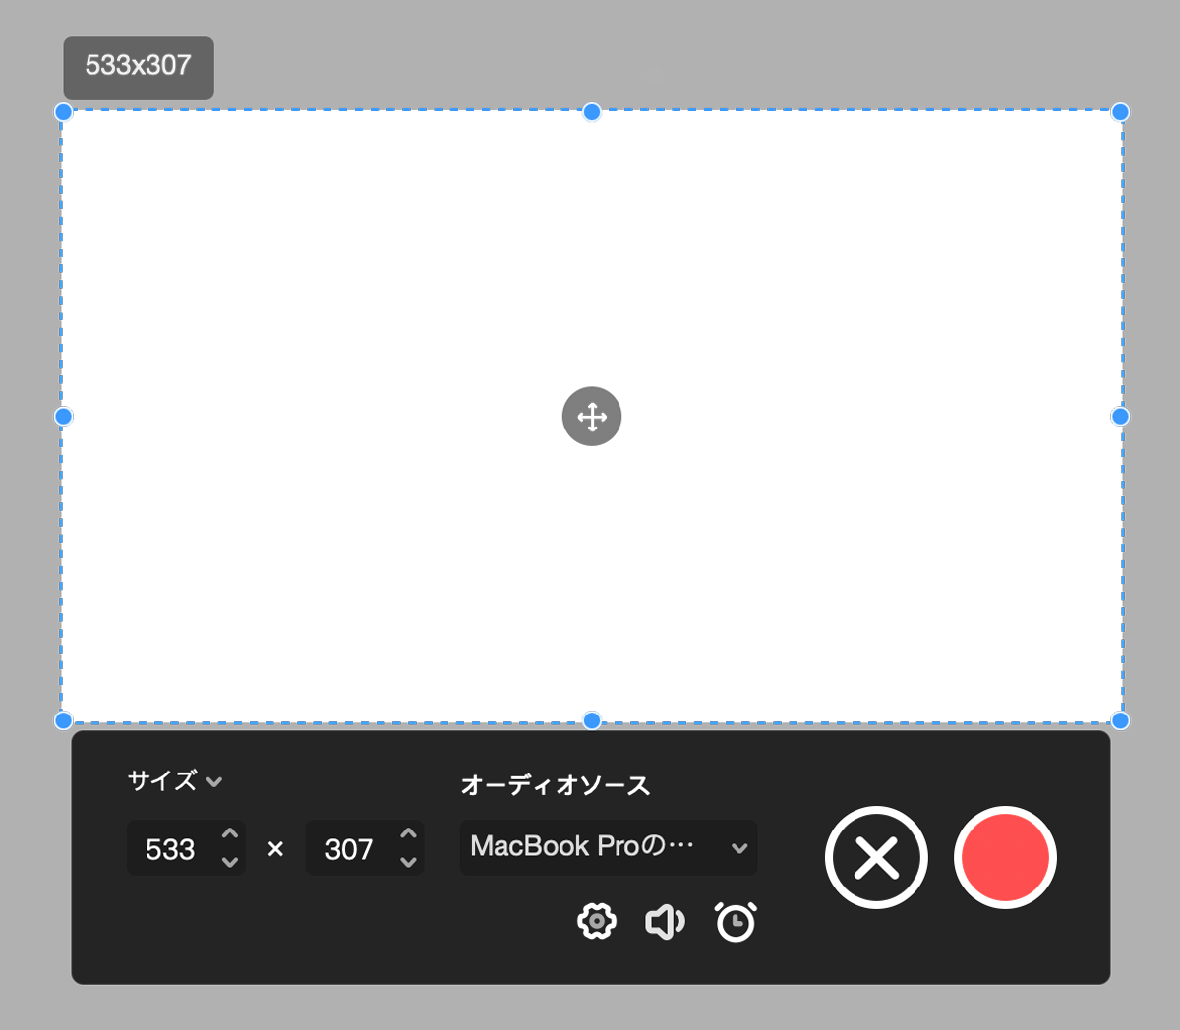
Task: Click the top-center resize handle
Action: (x=592, y=112)
